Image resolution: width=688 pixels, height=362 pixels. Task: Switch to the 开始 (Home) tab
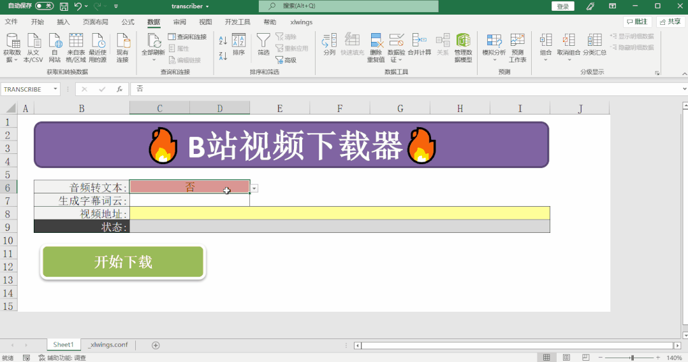point(37,22)
